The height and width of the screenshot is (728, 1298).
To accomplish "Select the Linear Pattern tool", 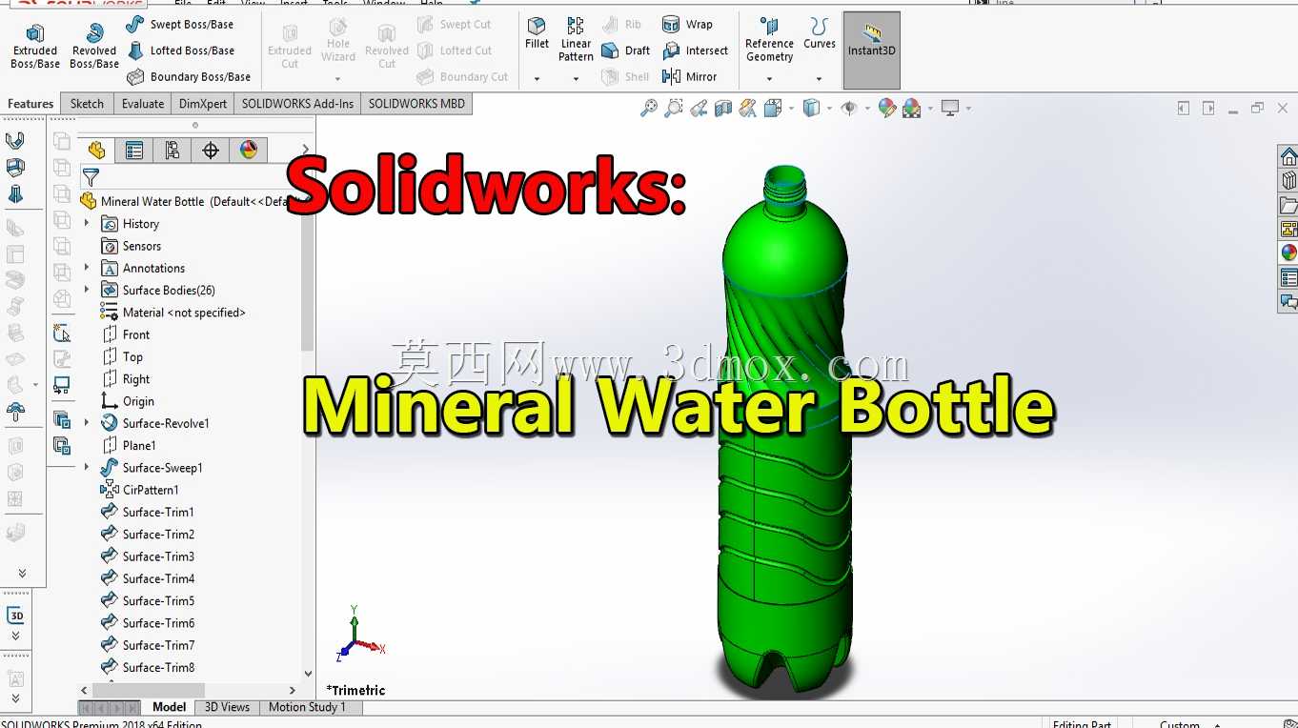I will [x=576, y=39].
